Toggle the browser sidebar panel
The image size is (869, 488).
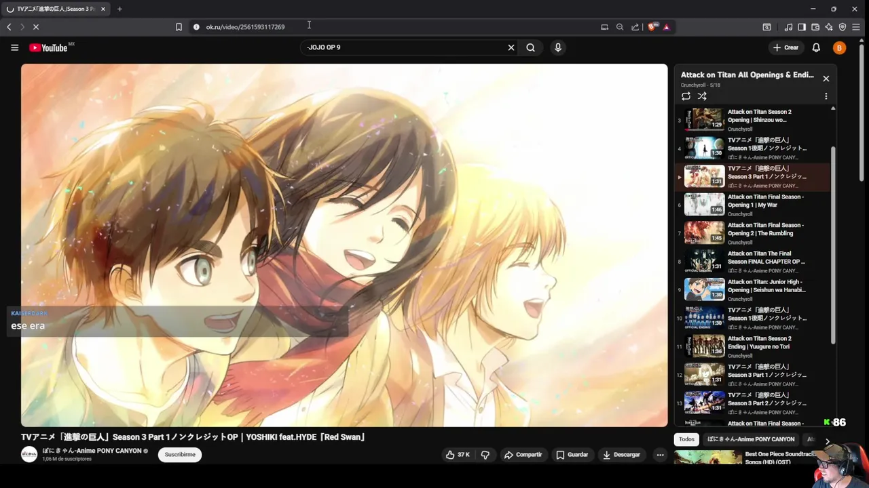point(802,27)
